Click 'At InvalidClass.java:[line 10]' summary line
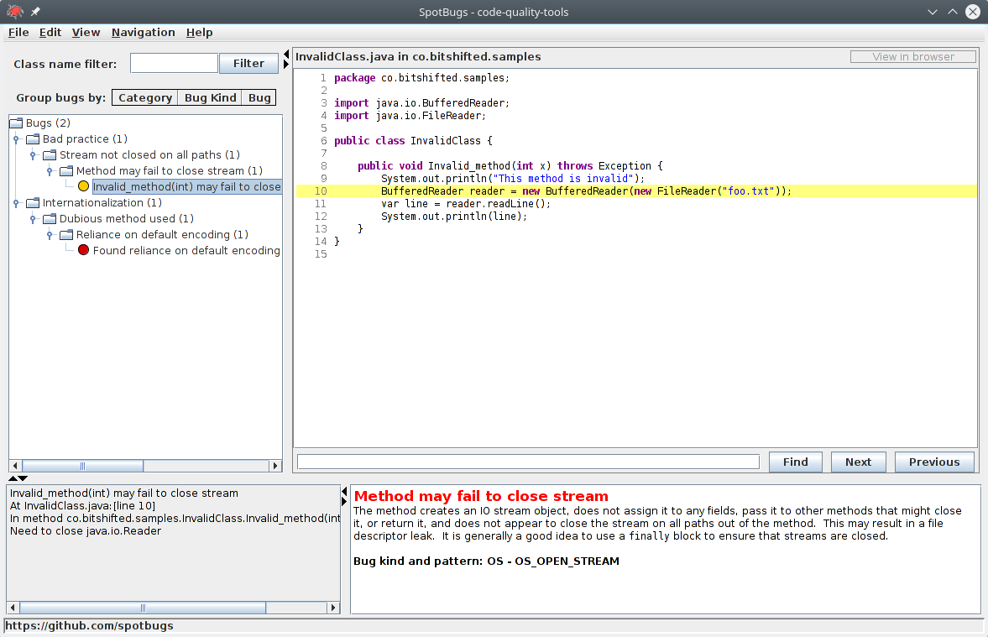The width and height of the screenshot is (988, 637). pyautogui.click(x=82, y=506)
